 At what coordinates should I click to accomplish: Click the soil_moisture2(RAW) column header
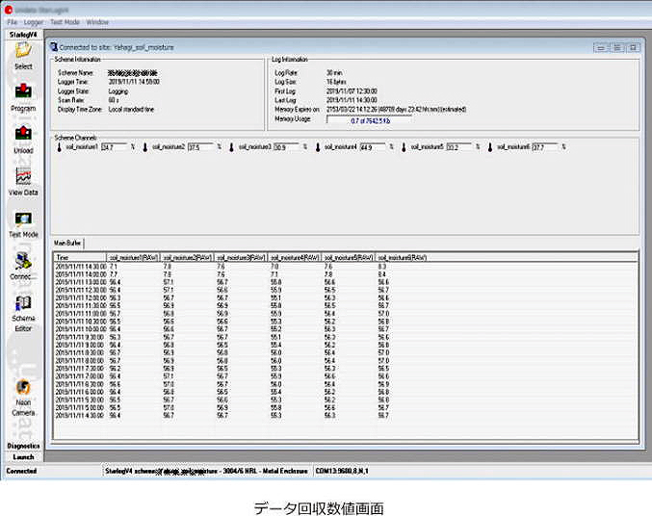(x=188, y=258)
